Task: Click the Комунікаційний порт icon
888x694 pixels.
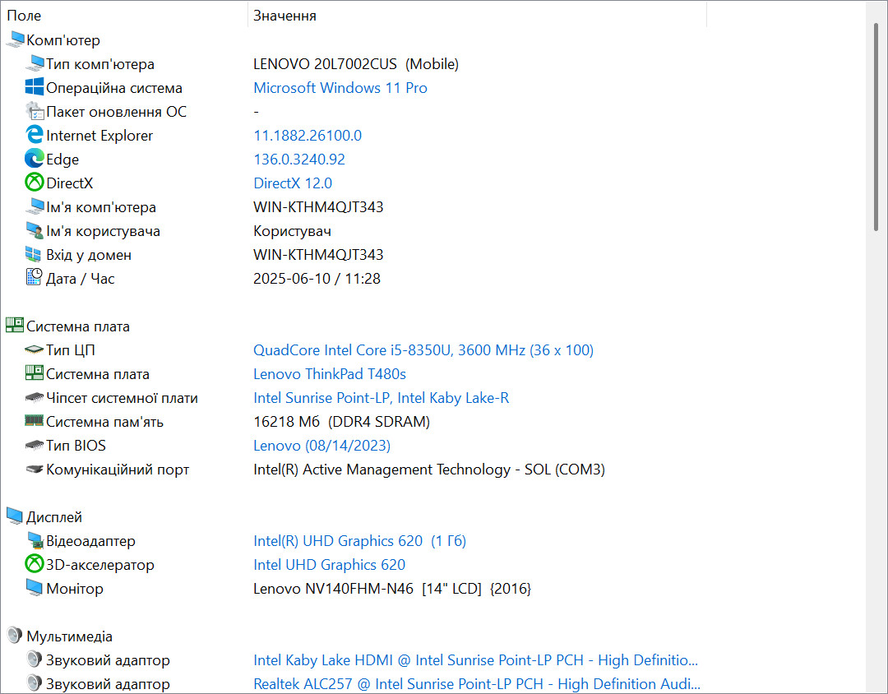Action: click(x=35, y=469)
